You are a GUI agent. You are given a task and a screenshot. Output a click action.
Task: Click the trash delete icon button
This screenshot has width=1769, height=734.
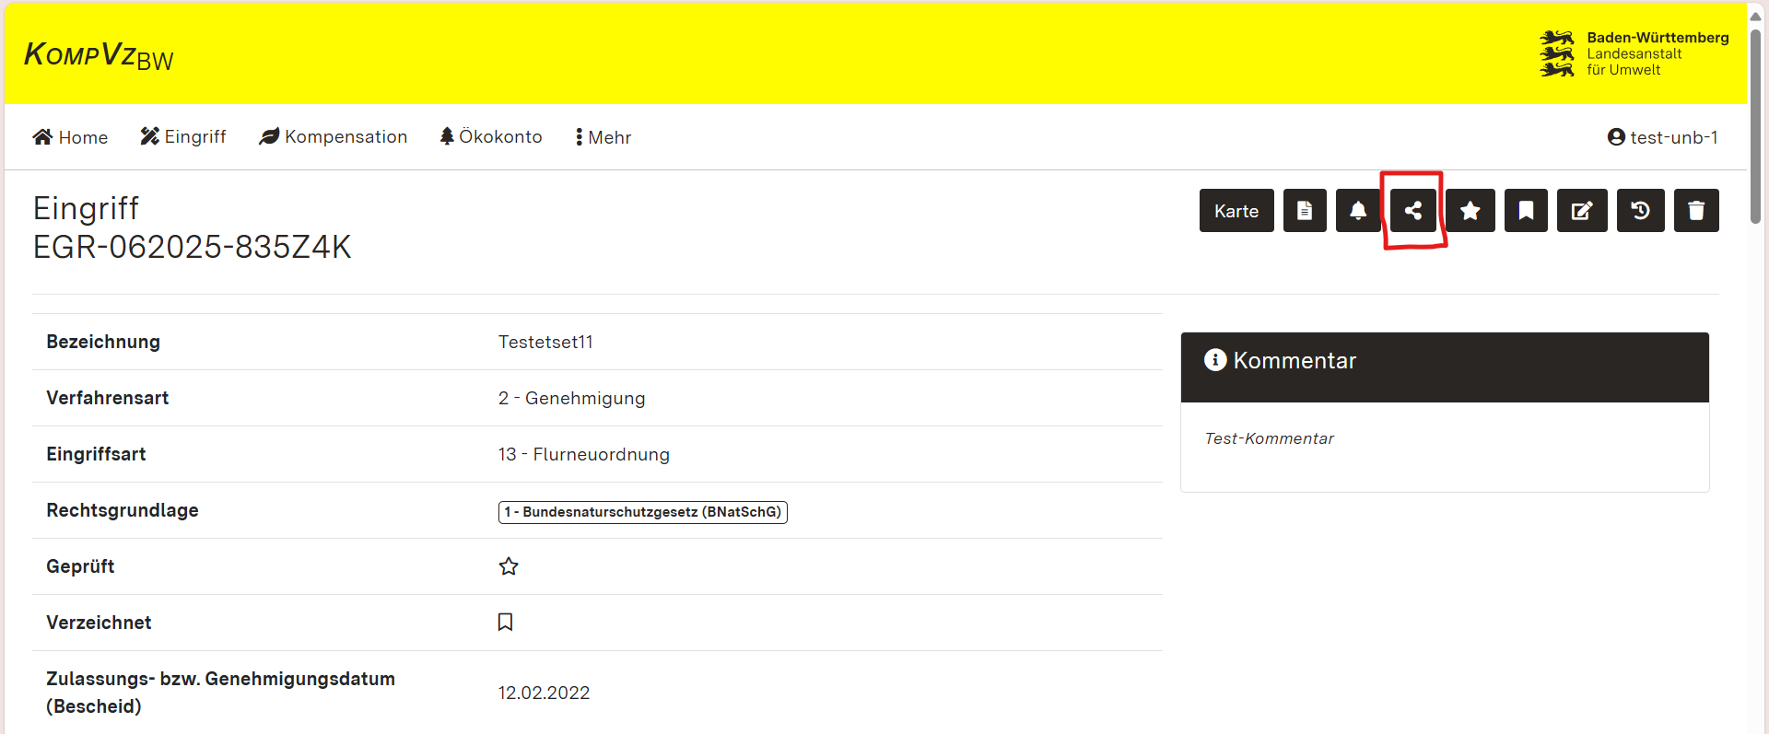click(x=1696, y=211)
